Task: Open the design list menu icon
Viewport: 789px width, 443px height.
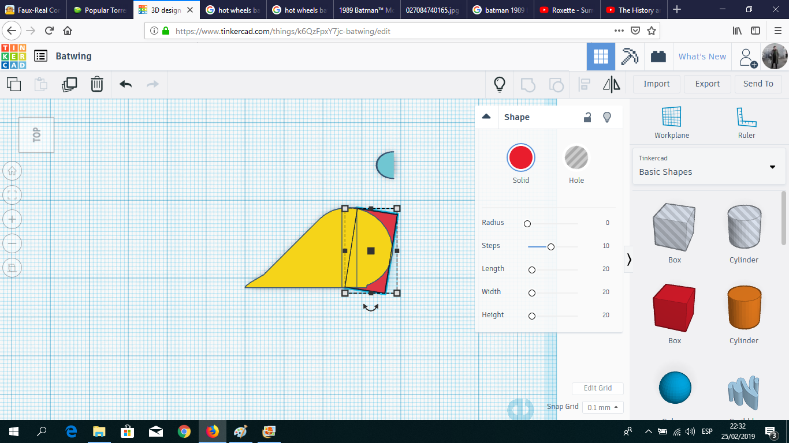Action: tap(40, 56)
